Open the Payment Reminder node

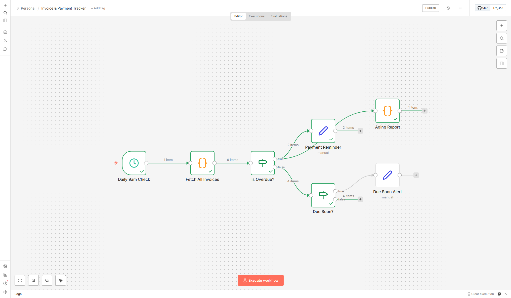pyautogui.click(x=323, y=131)
